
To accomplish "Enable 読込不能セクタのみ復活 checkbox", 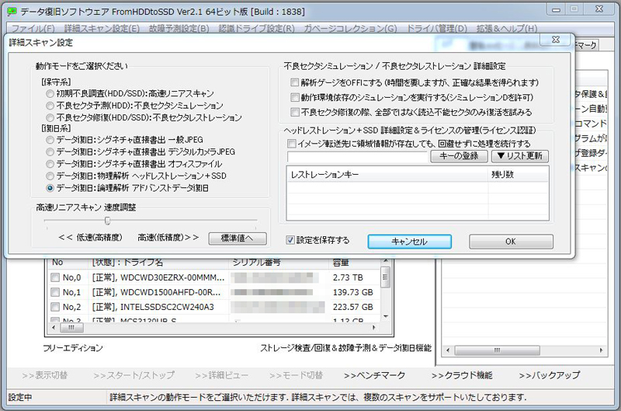I will (295, 112).
